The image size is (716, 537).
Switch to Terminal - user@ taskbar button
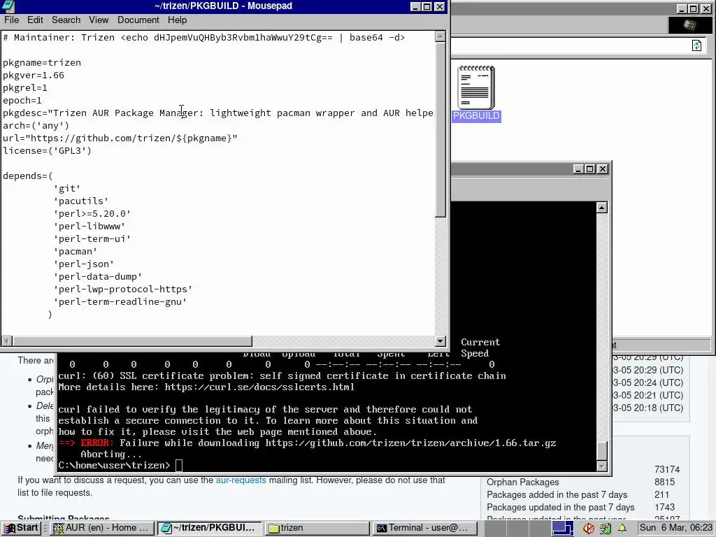pos(424,528)
